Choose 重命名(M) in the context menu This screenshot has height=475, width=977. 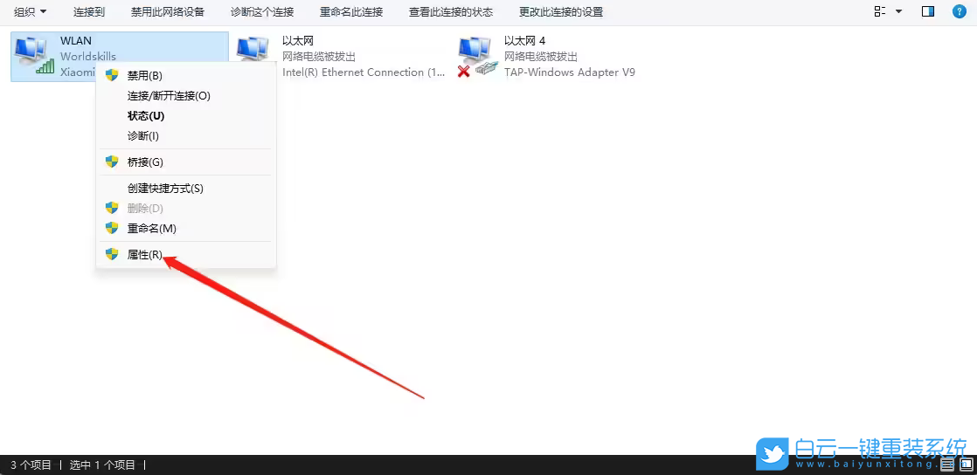click(x=186, y=228)
